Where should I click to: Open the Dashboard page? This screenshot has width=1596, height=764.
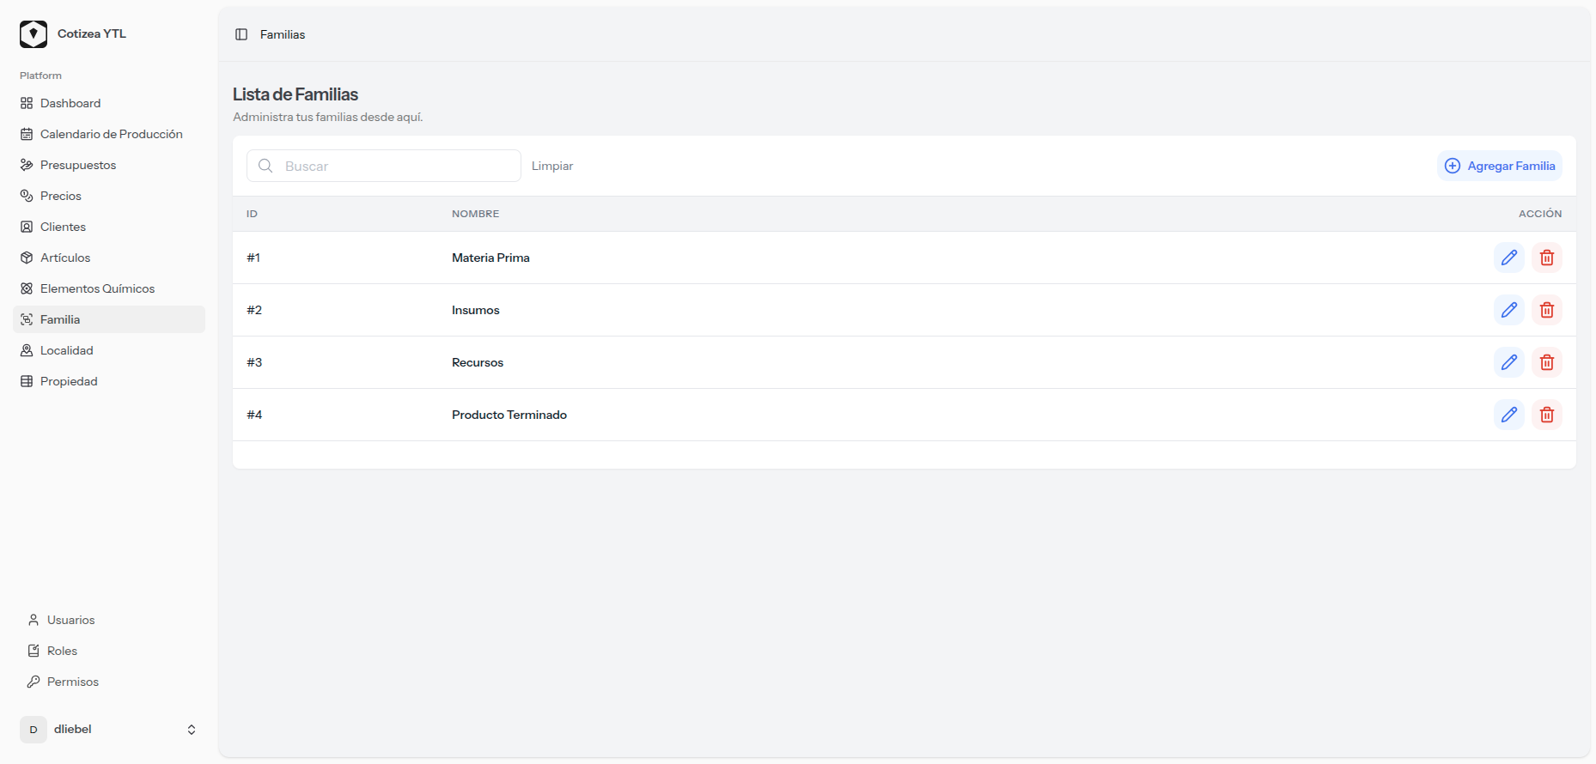tap(70, 103)
